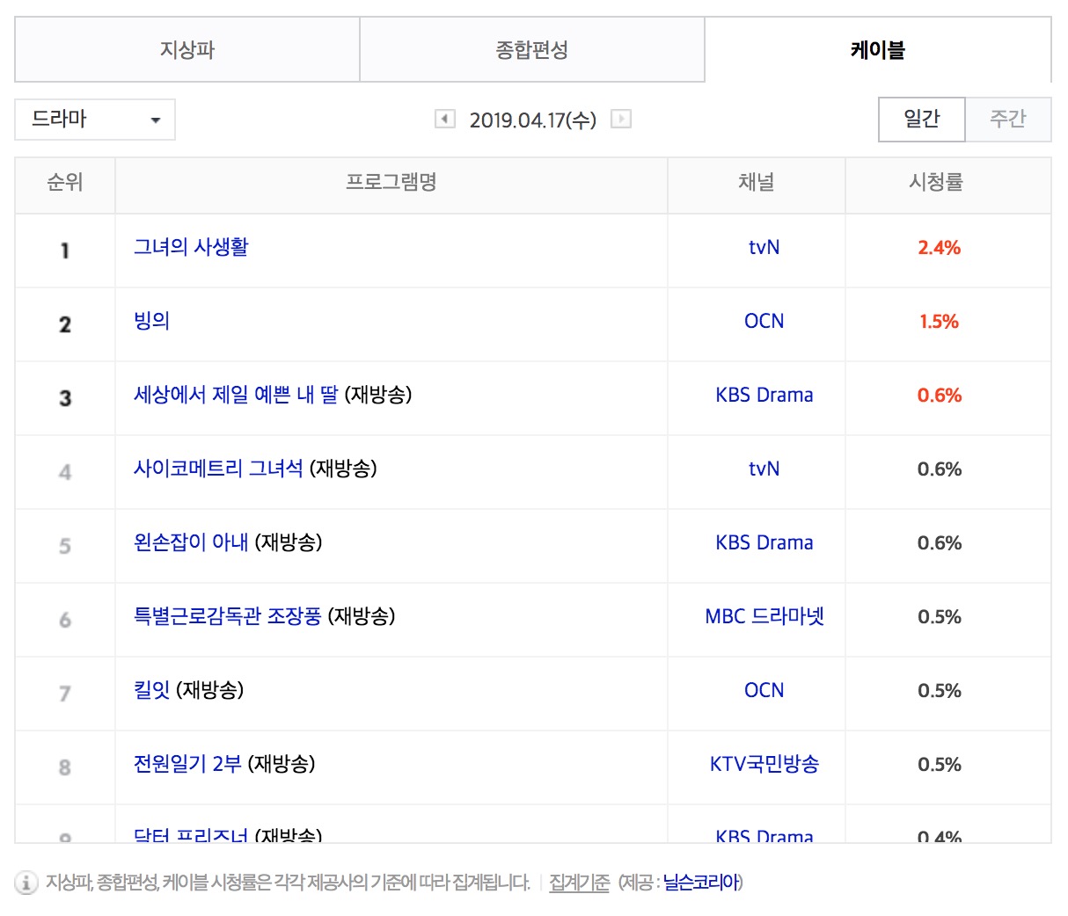Switch to 종합편성 tab
The image size is (1068, 916).
coord(532,49)
